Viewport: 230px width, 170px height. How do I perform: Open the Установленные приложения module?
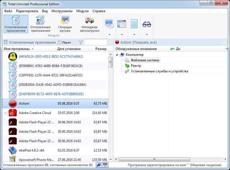pos(15,24)
